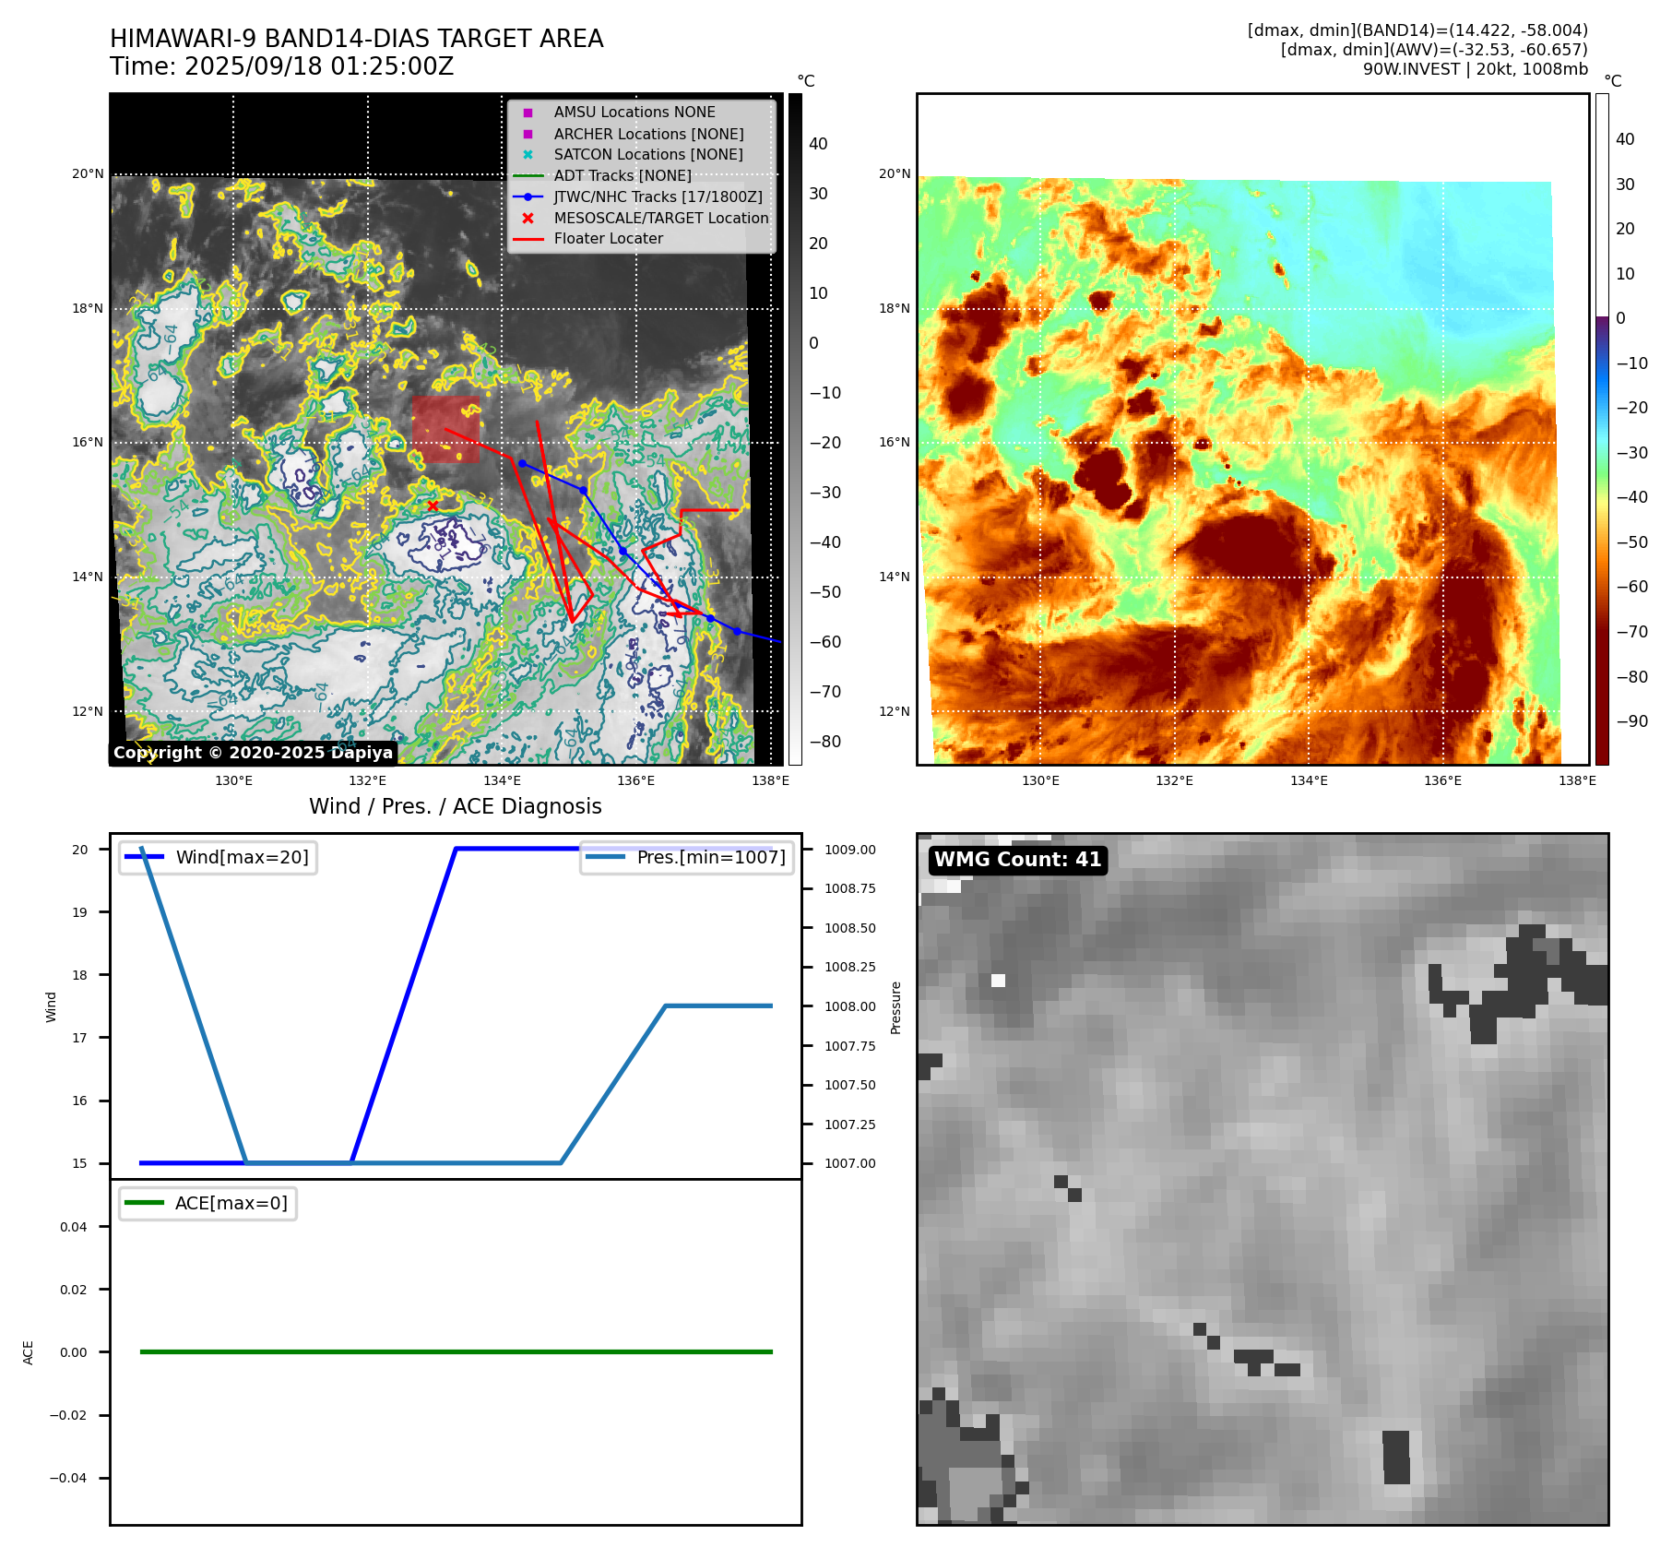Click the '134°E' longitude label under left map
This screenshot has width=1672, height=1559.
coord(502,780)
